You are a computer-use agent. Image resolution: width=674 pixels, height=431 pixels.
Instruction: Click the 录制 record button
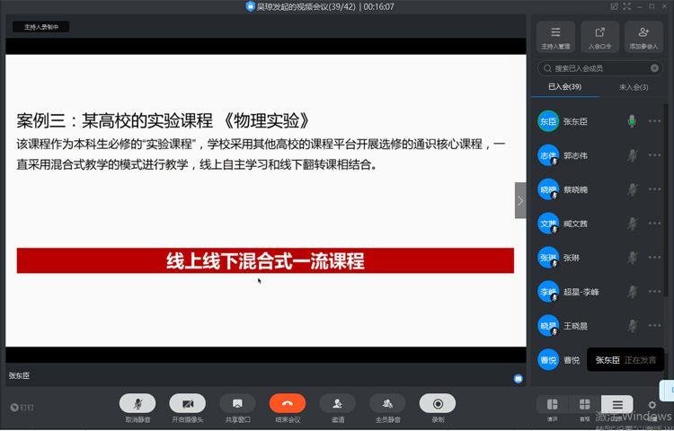438,404
